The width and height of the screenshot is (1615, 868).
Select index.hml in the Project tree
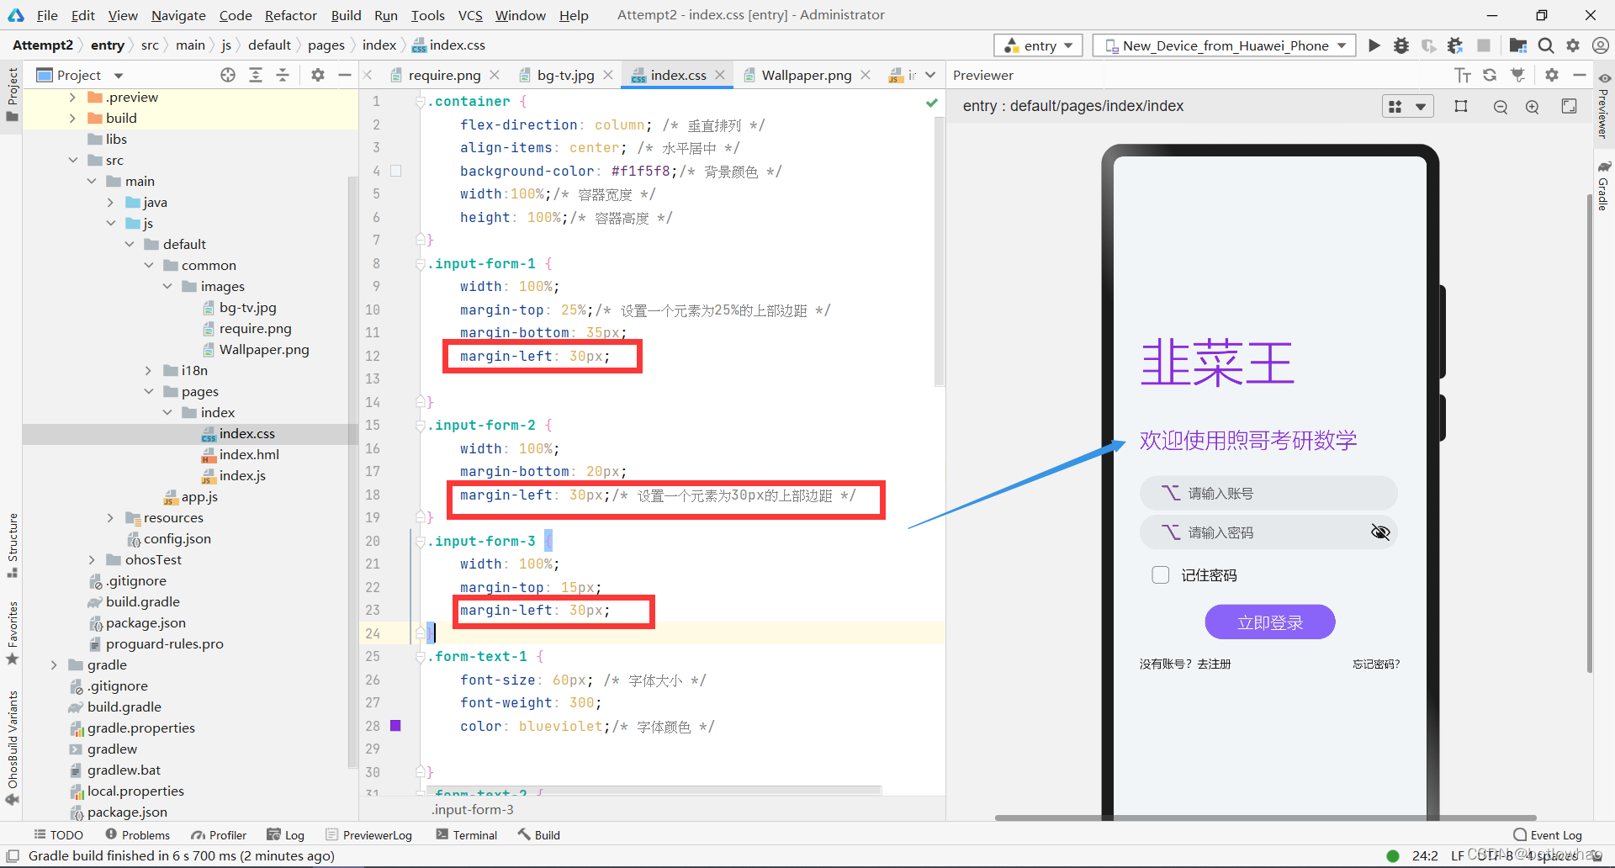click(249, 454)
